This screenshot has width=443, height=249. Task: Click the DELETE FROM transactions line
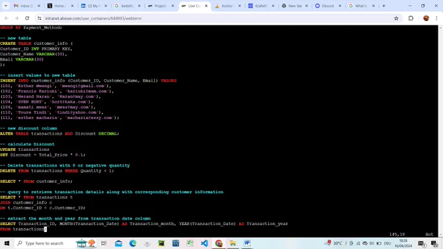point(57,171)
